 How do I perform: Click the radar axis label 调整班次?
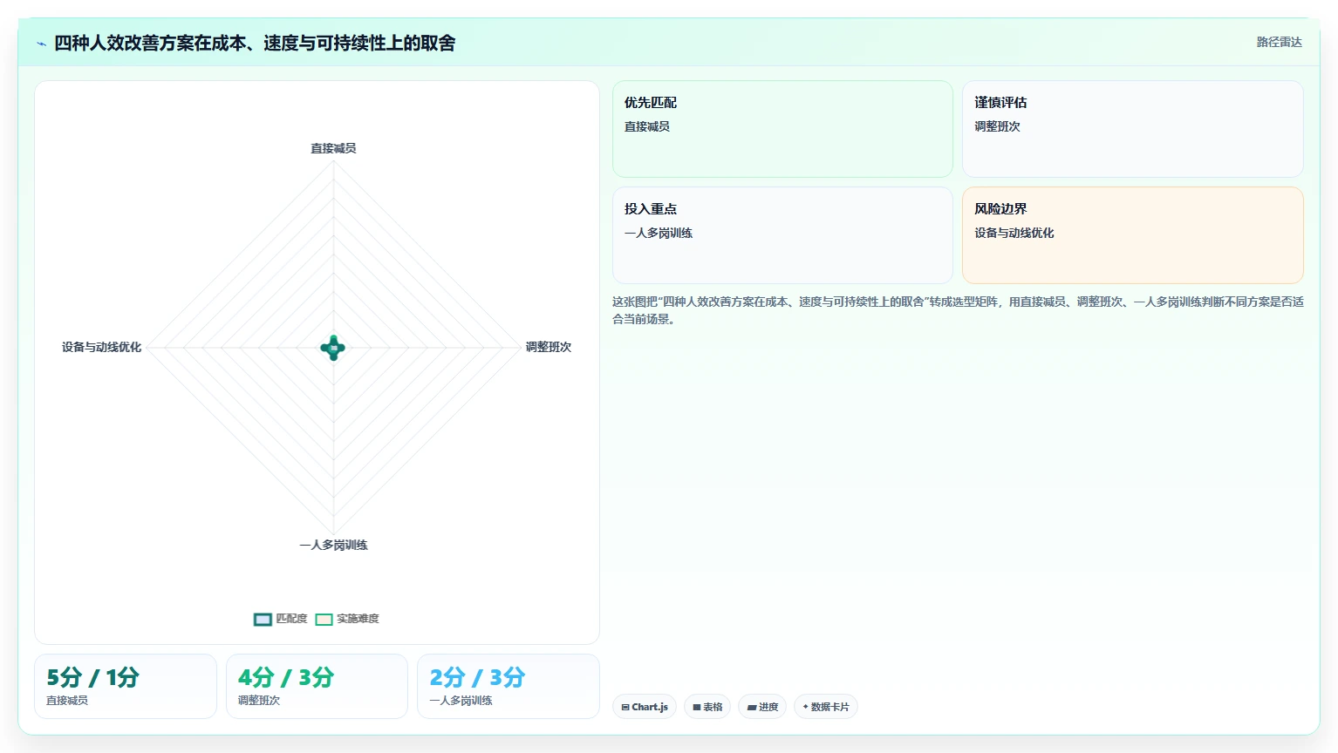[x=549, y=347]
